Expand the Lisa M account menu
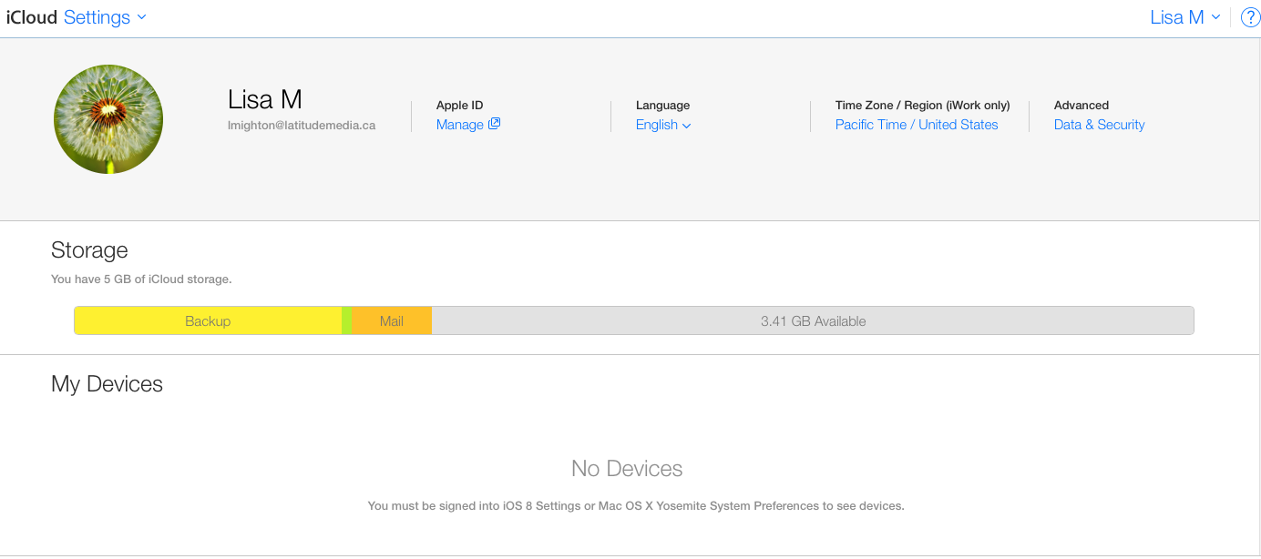Screen dimensions: 1261x559 (1185, 17)
